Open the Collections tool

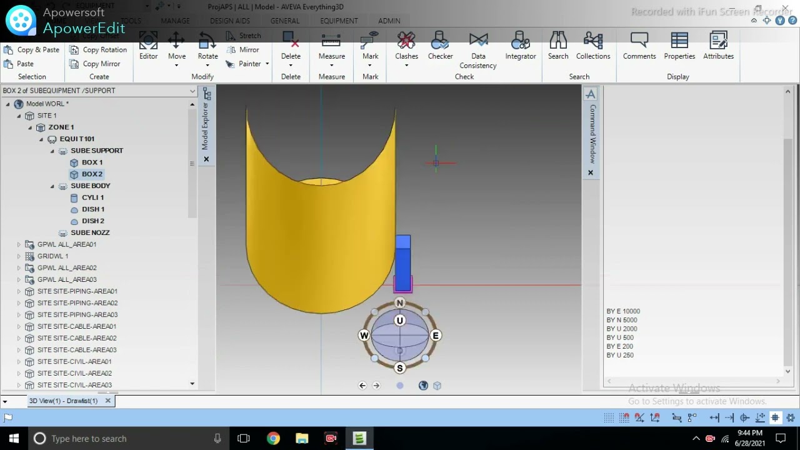(593, 46)
